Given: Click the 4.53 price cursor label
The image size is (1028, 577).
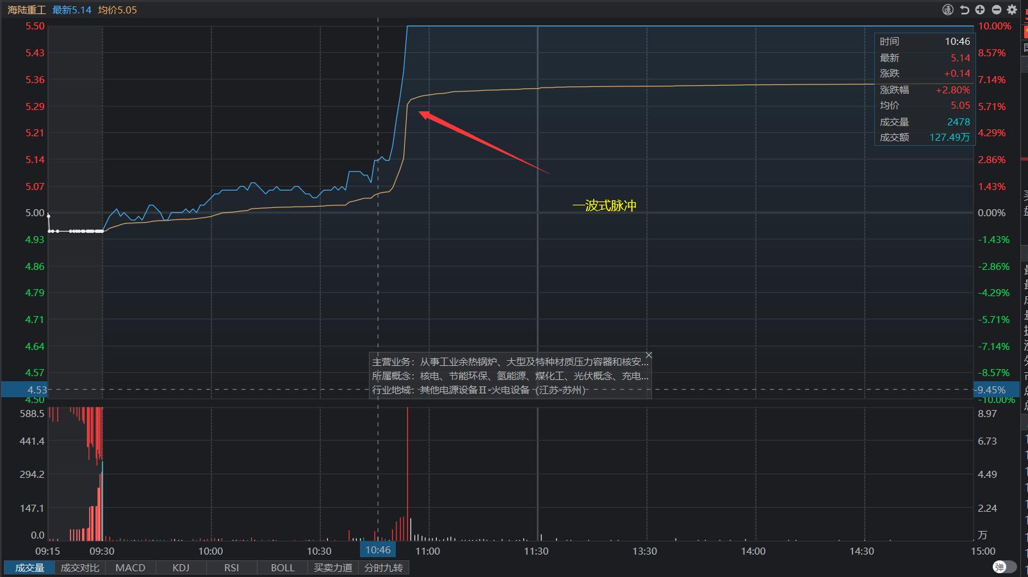Looking at the screenshot, I should coord(24,390).
